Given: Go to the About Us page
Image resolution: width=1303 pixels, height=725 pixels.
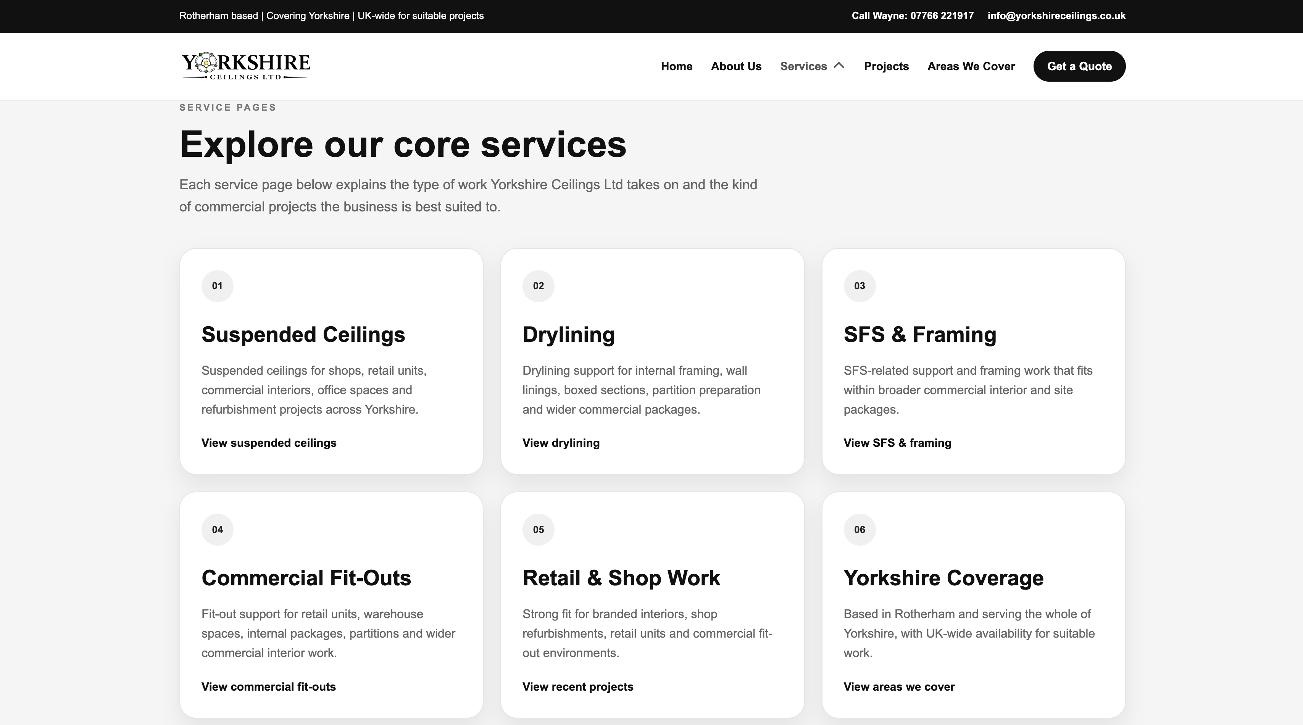Looking at the screenshot, I should 736,66.
